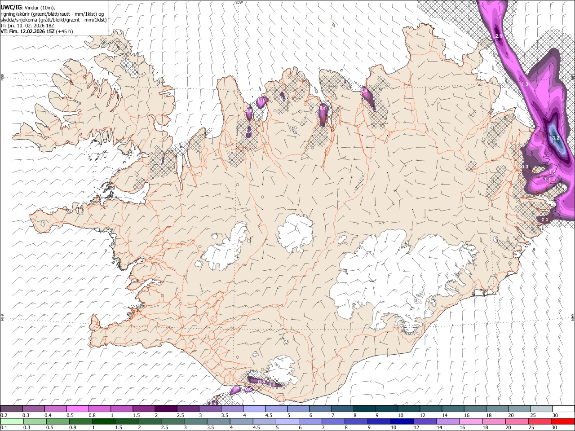Pick the lower scale swatch between 2.5 and 3
Screen dimensions: 575x431
172,421
